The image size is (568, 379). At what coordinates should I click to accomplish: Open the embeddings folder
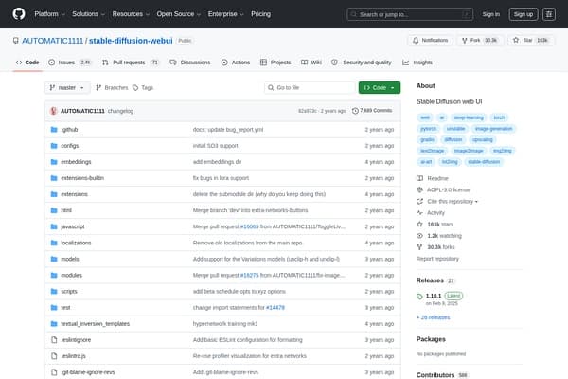click(x=76, y=162)
